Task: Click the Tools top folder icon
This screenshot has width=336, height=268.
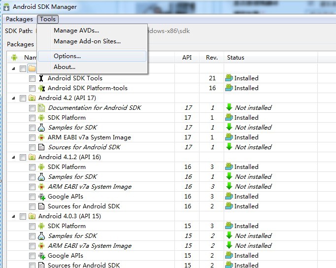Action: 32,68
